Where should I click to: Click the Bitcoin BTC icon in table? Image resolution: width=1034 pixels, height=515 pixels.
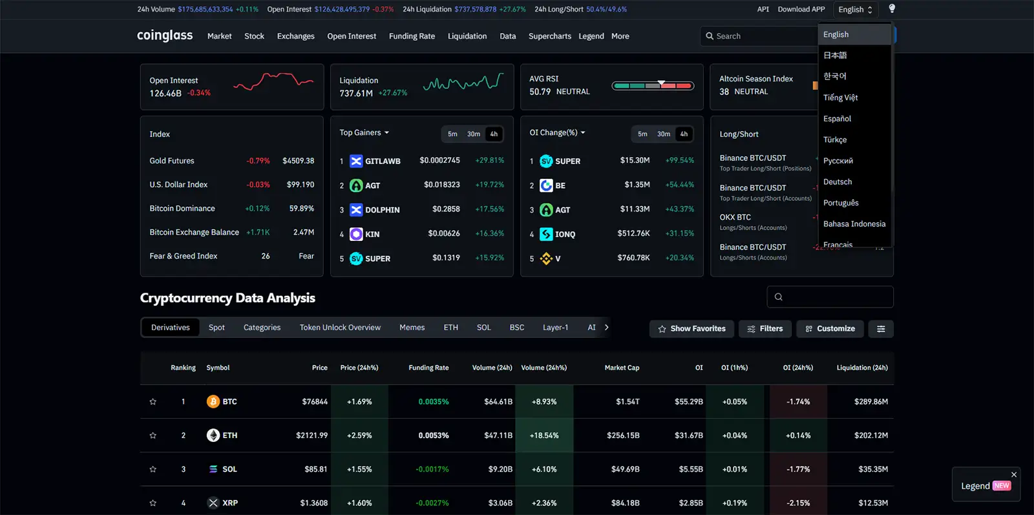[x=213, y=402]
